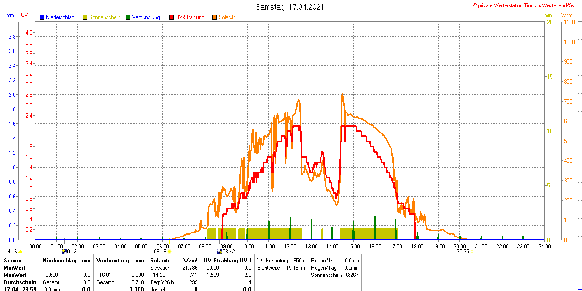Click the sunset icon beside 20:35

point(472,252)
